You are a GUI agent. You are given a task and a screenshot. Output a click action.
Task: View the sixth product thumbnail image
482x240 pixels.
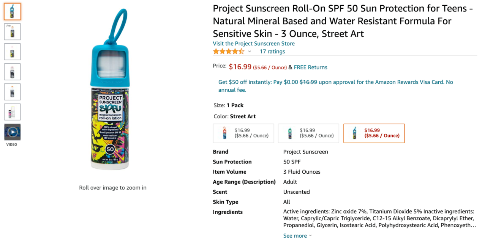coord(12,112)
